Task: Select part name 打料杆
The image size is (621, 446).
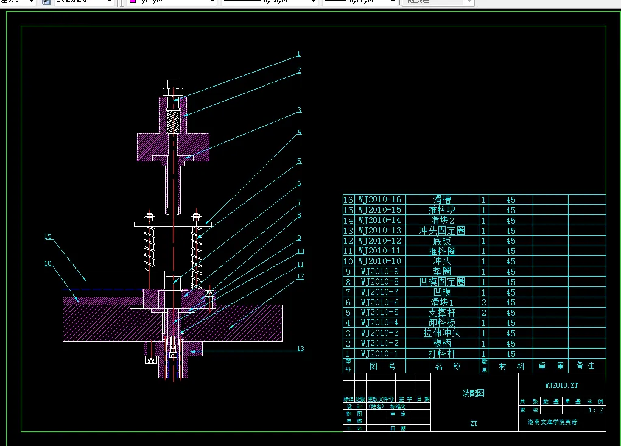Action: point(441,353)
